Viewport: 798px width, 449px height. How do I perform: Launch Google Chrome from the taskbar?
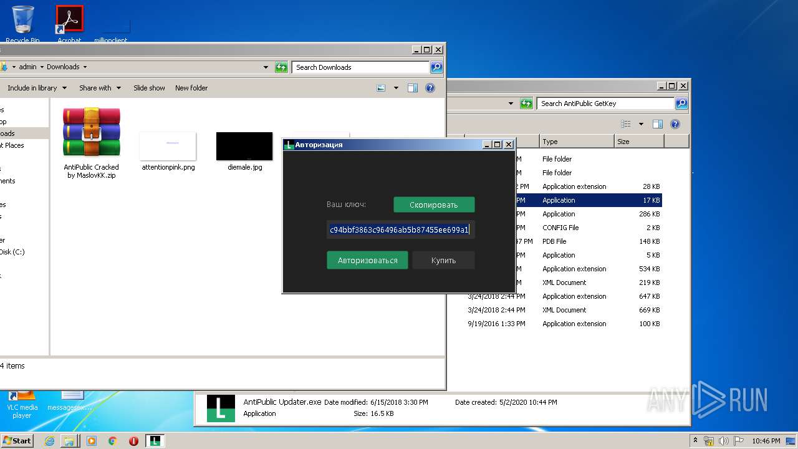[x=112, y=441]
